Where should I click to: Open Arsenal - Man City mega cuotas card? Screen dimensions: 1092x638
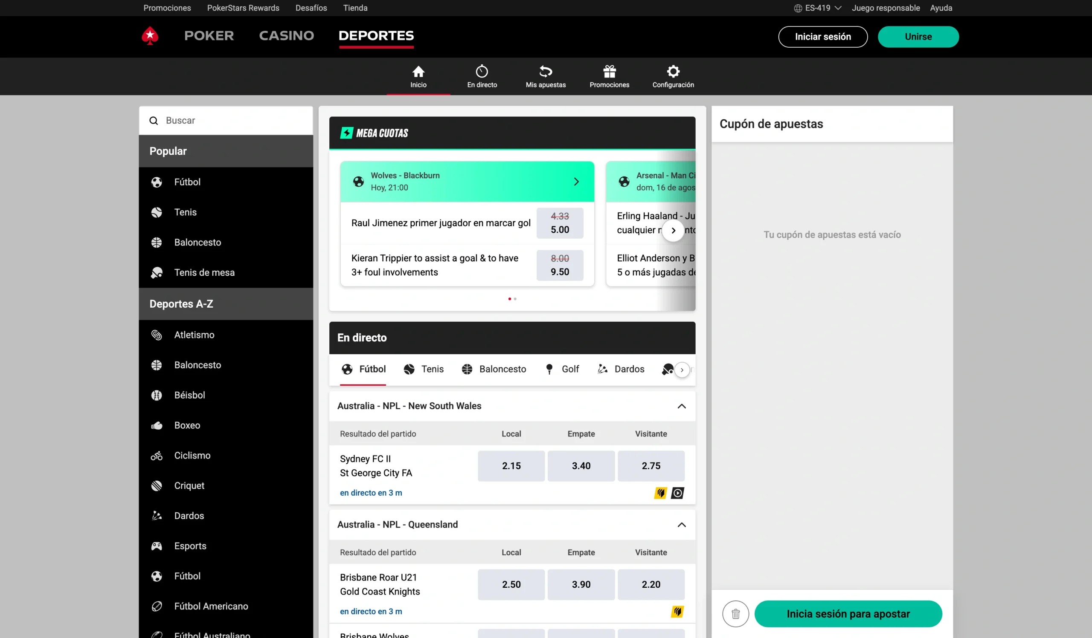coord(651,182)
